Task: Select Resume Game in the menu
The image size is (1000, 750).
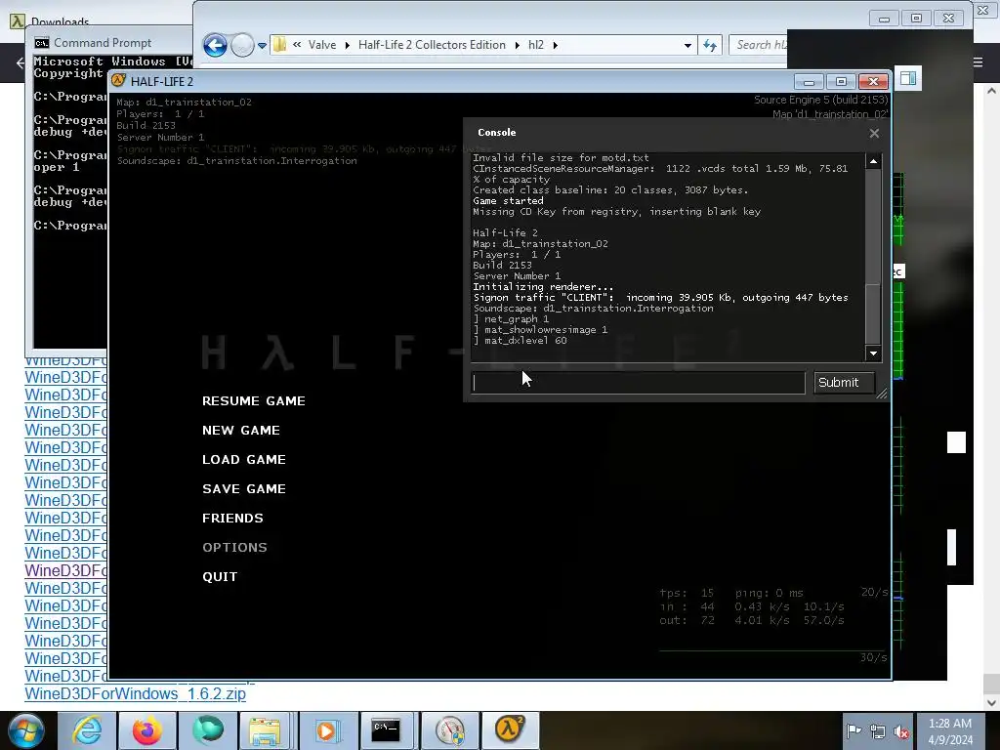Action: pos(254,401)
